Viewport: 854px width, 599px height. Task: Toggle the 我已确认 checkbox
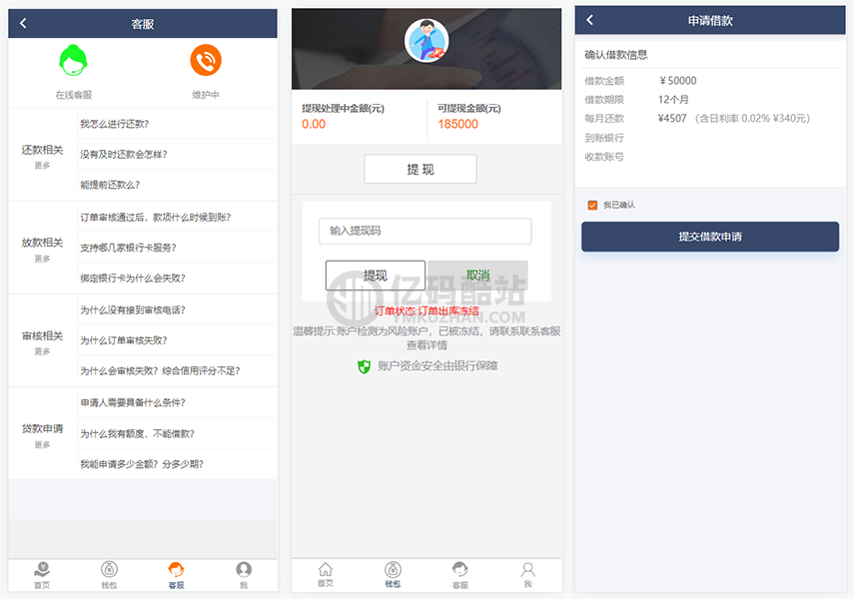[592, 205]
